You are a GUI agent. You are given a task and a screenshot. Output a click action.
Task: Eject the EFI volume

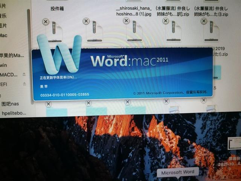[x=24, y=84]
